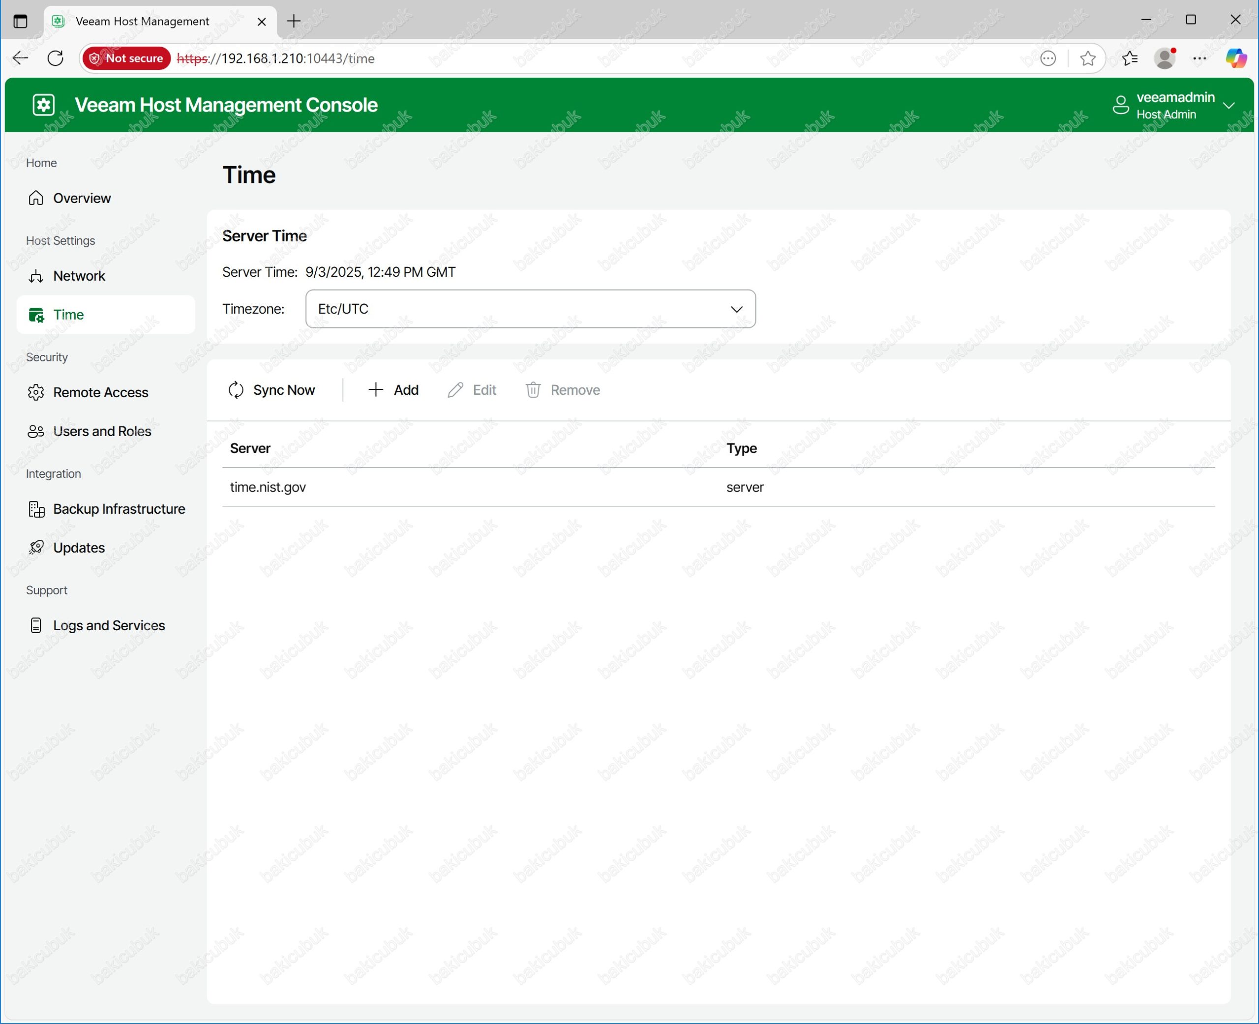Screen dimensions: 1259x1024
Task: Close the Veeam Host Management tab
Action: pos(262,22)
